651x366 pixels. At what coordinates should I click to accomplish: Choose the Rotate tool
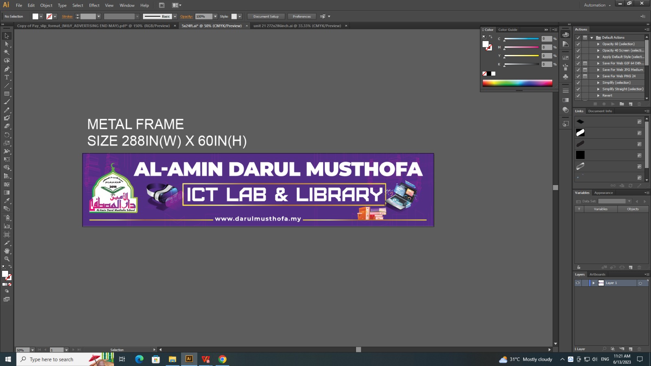coord(7,135)
